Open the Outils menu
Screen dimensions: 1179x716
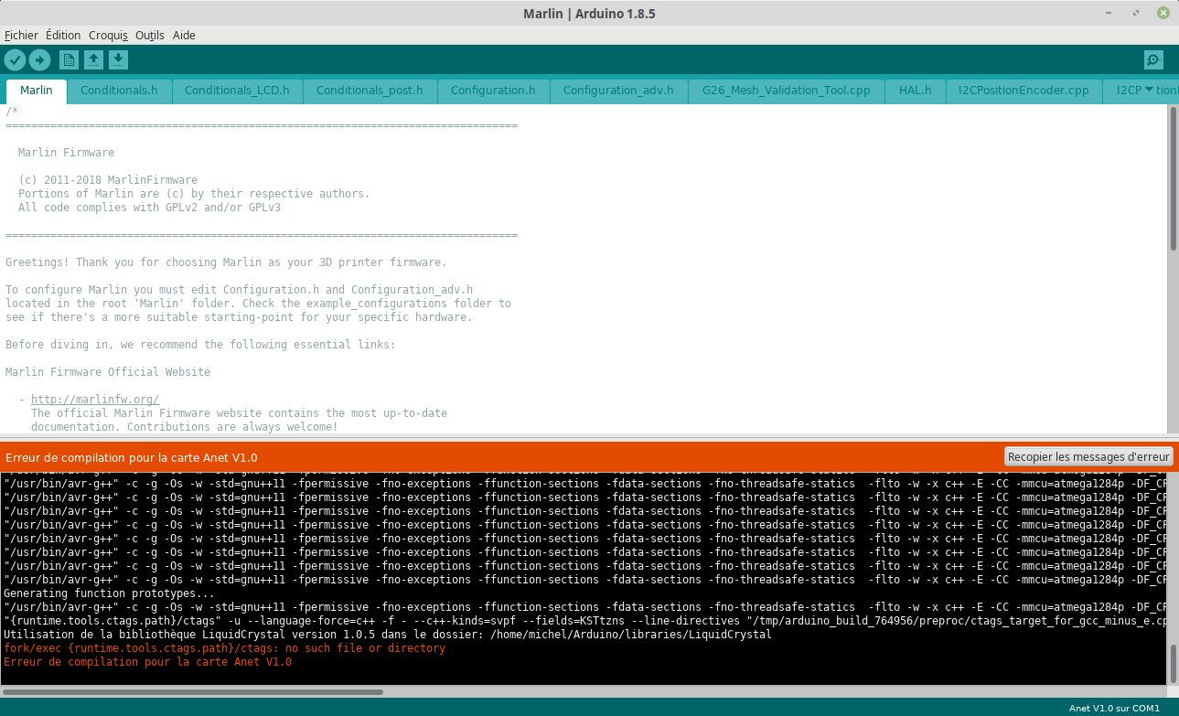150,35
